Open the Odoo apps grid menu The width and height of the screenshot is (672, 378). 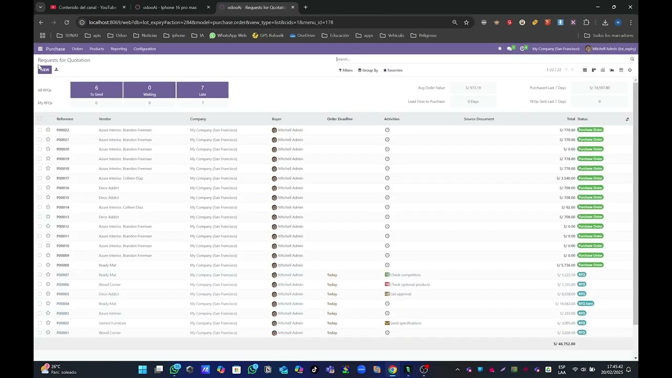40,49
